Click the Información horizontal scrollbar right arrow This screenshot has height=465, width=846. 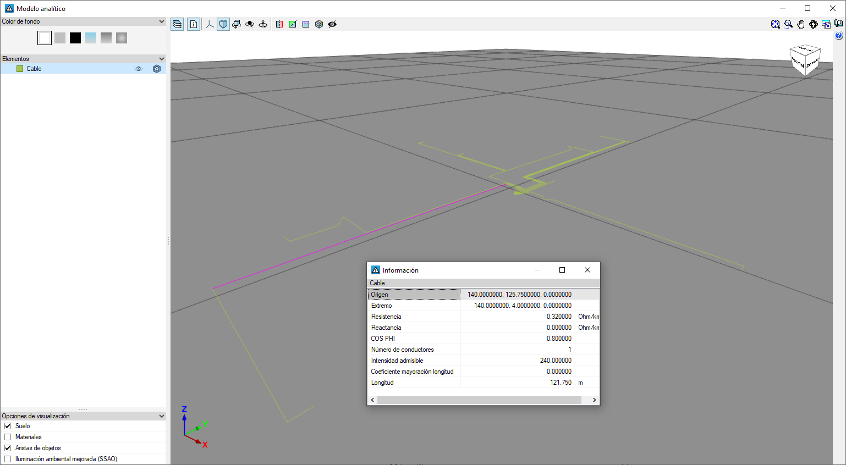pos(594,400)
